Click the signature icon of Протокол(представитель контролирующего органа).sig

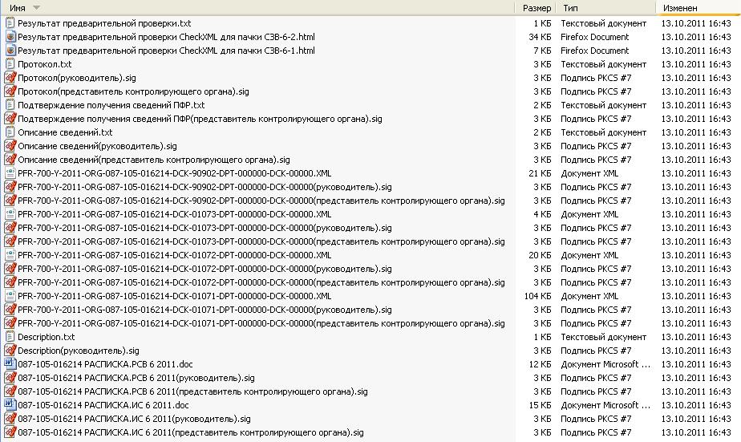[x=10, y=91]
